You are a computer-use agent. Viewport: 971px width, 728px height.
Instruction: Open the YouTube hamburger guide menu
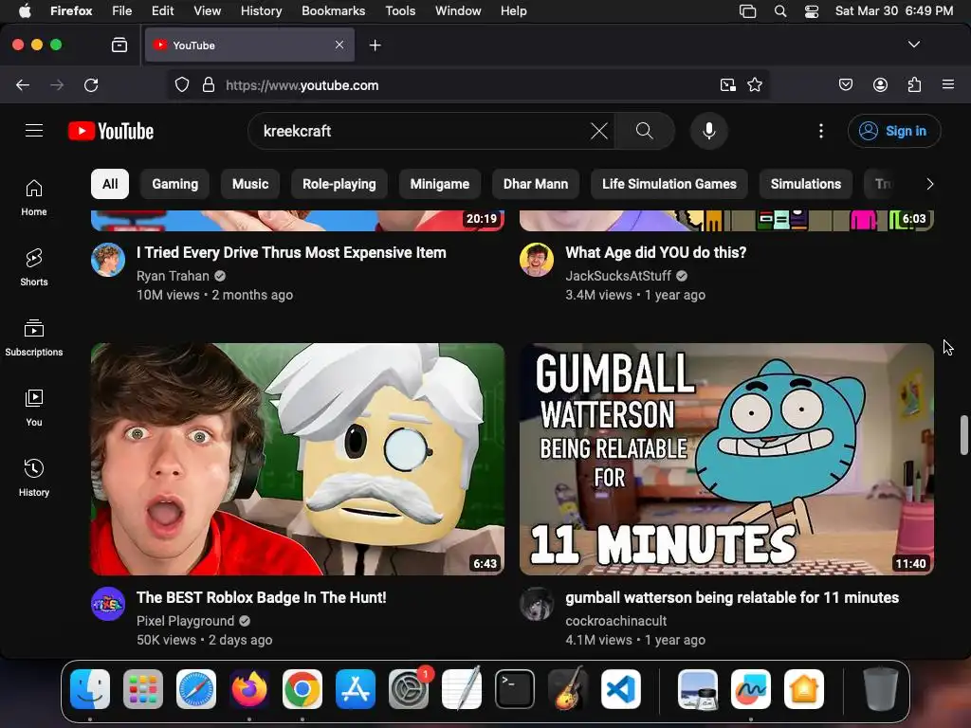(34, 131)
